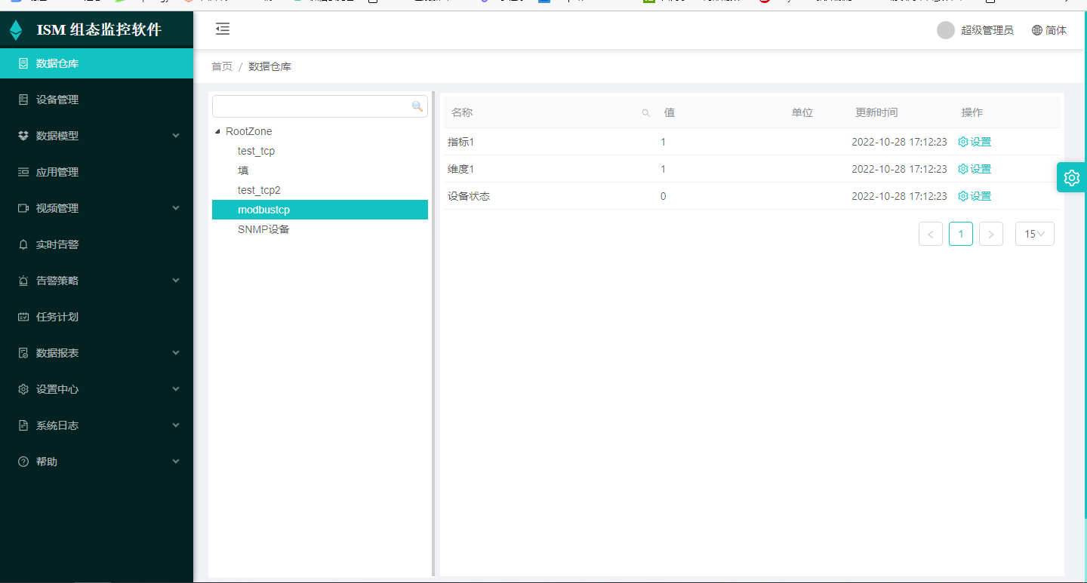Expand the 系统日志 submenu chevron

[176, 425]
